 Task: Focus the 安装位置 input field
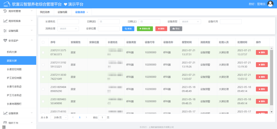click(109, 29)
